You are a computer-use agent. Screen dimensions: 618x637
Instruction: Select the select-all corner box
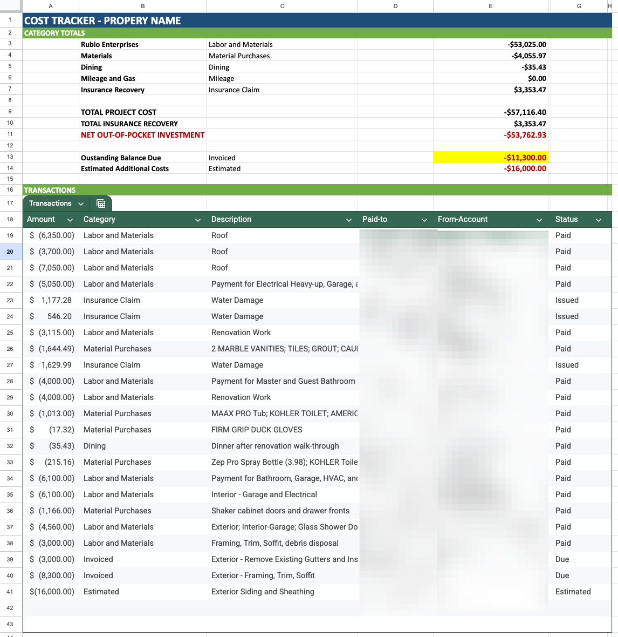pyautogui.click(x=11, y=6)
